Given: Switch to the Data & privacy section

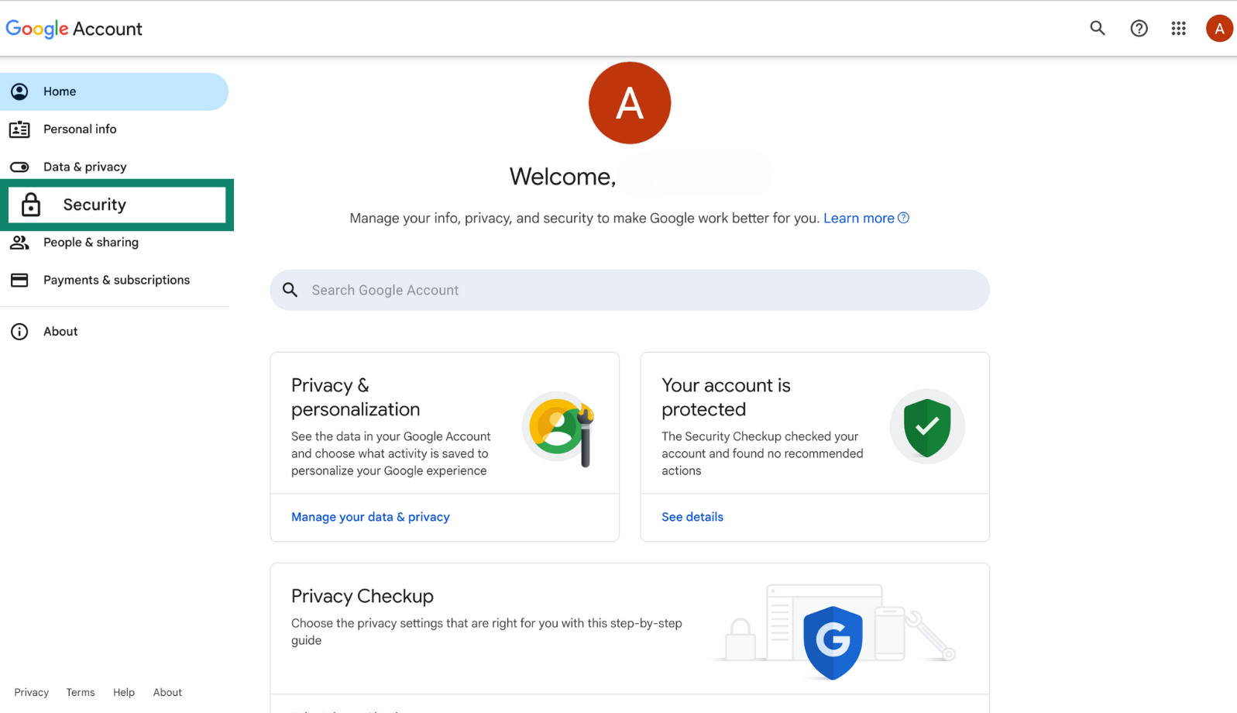Looking at the screenshot, I should click(84, 166).
